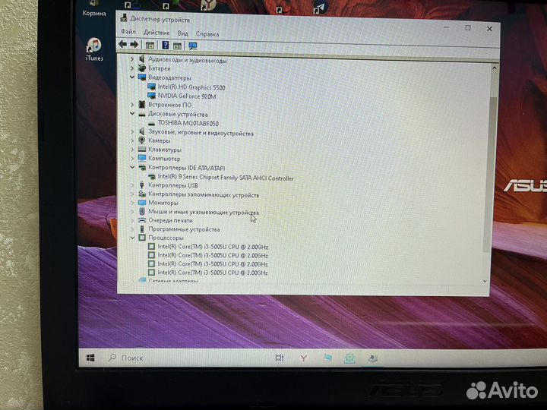Screen dimensions: 547x410
Task: Select Intel(R) HD Graphics 5500 adapter
Action: (x=191, y=87)
